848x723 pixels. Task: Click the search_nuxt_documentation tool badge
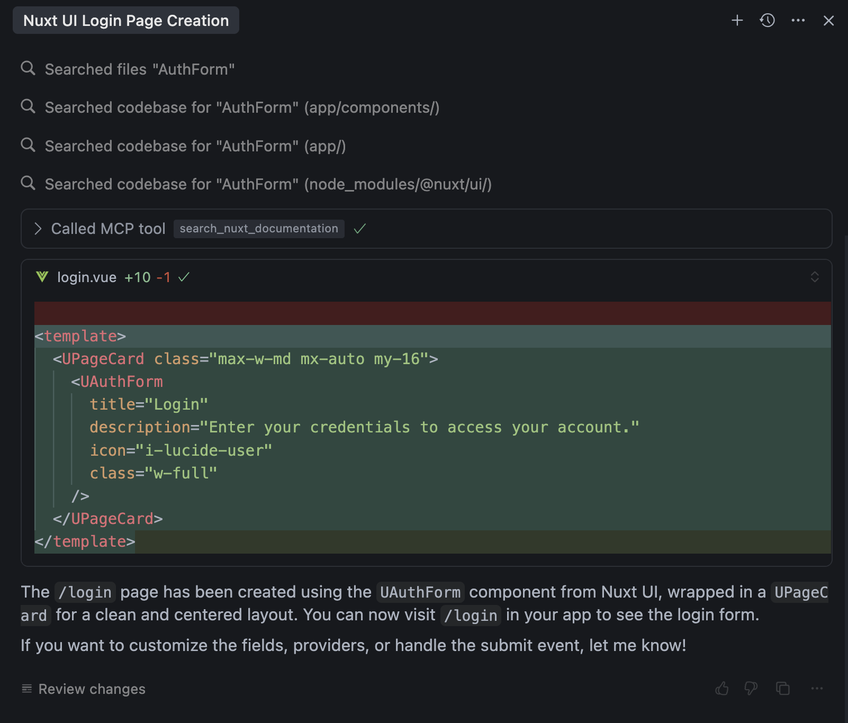click(259, 229)
